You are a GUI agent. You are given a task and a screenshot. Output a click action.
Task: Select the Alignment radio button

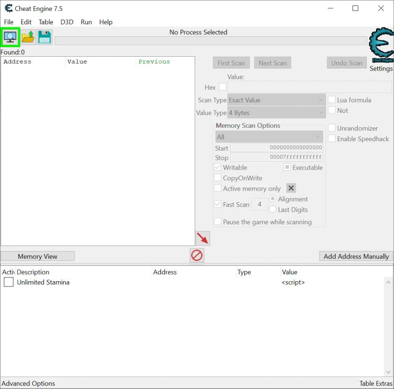point(273,199)
